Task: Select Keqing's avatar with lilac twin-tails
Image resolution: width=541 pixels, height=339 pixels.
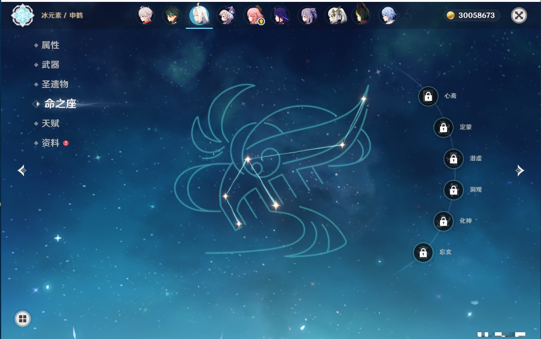Action: coord(308,15)
